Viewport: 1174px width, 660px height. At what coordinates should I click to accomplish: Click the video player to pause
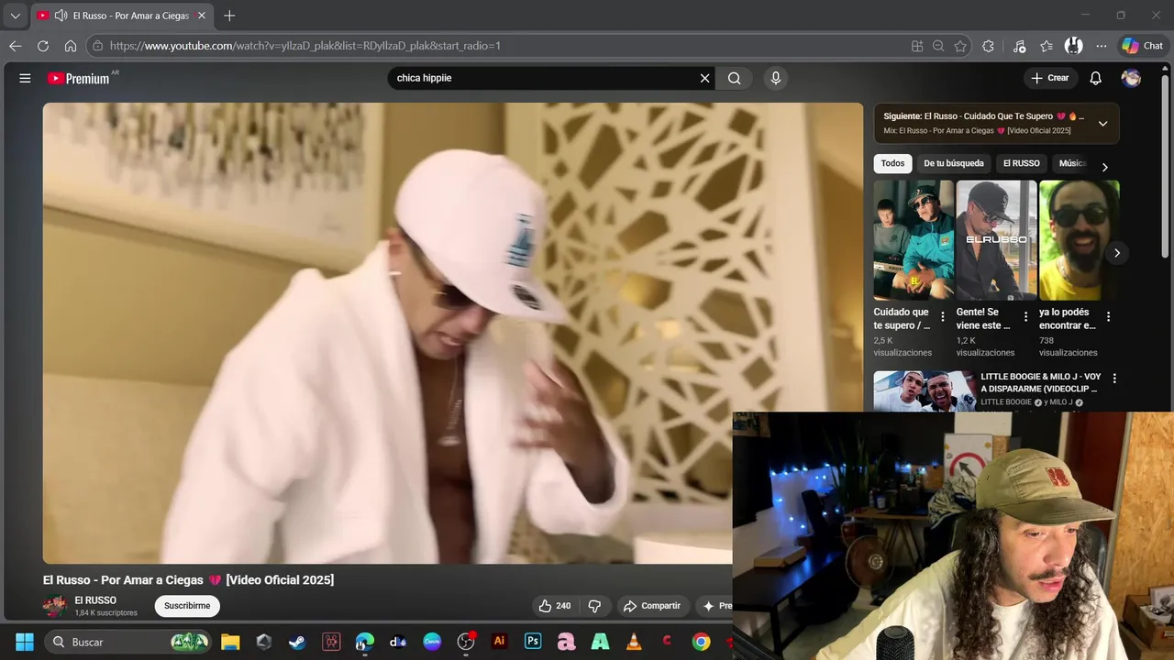point(453,333)
